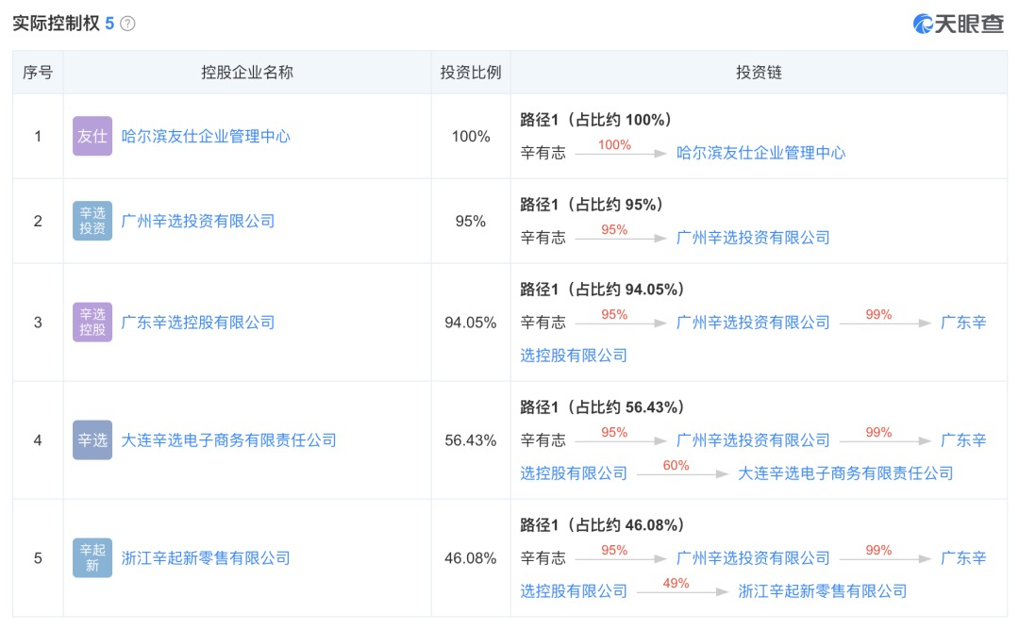Click 广州辛选投资有限公司 in the row 2 investment chain
Image resolution: width=1019 pixels, height=630 pixels.
click(753, 238)
